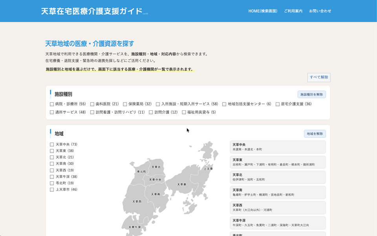The height and width of the screenshot is (236, 377).
Task: Open お問い合わせ contact page
Action: click(320, 11)
